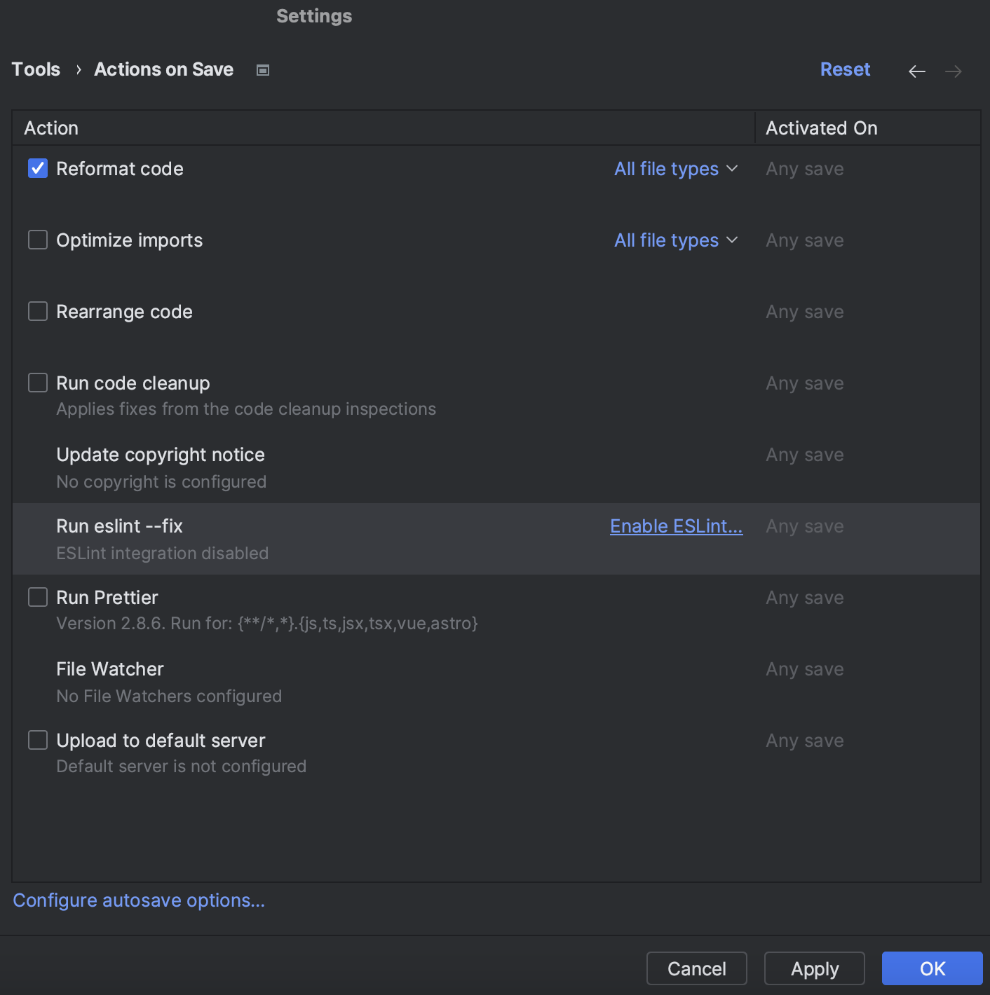Enable the Run Prettier checkbox

[x=37, y=597]
